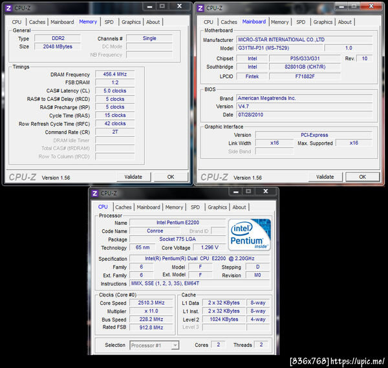388x368 pixels.
Task: Click the DRAM Frequency value 456.4 MHz
Action: tap(115, 74)
